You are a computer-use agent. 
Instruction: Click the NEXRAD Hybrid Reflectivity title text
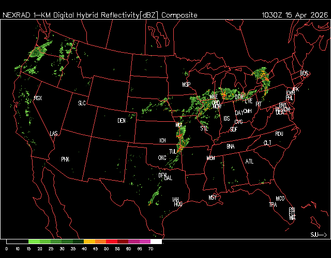point(100,15)
